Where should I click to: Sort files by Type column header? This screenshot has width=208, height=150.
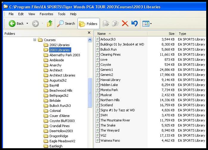click(x=191, y=34)
